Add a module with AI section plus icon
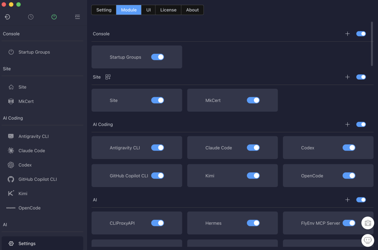The image size is (378, 250). pos(347,200)
